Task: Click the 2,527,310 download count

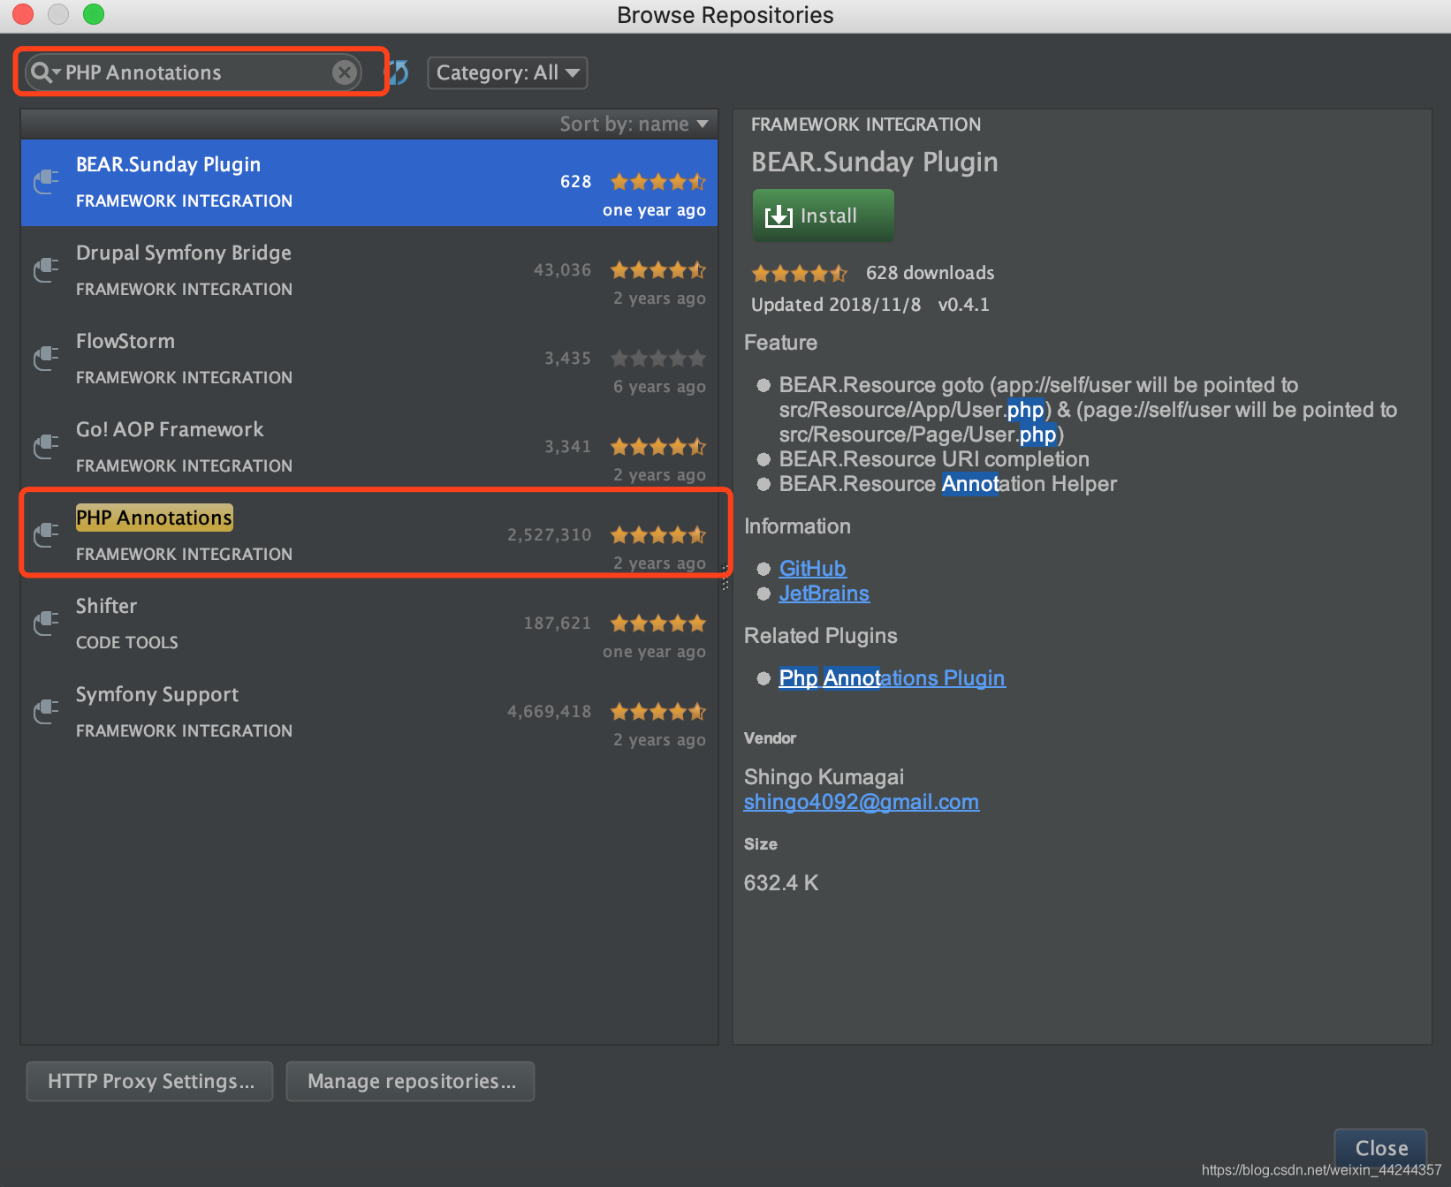Action: pyautogui.click(x=549, y=535)
